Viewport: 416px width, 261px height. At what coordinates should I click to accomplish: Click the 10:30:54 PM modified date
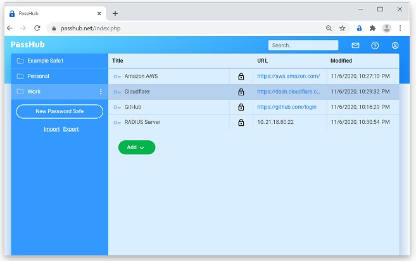pos(360,122)
